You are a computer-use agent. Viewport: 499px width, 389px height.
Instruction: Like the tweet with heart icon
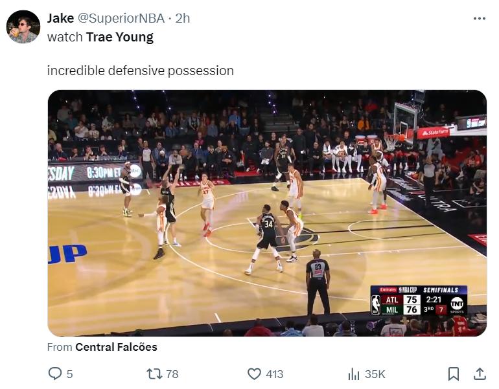click(x=254, y=373)
